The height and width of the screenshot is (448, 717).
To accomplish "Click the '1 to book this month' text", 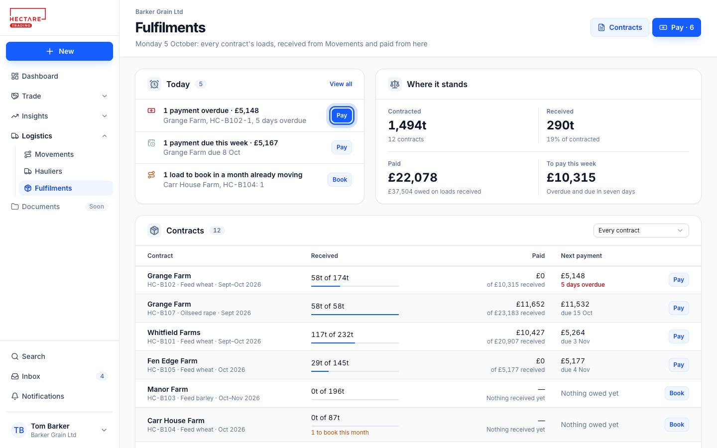I will pyautogui.click(x=340, y=433).
